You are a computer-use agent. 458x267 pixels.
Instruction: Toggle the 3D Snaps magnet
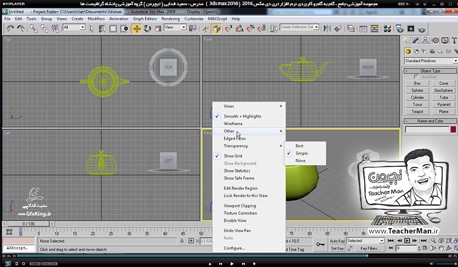pos(228,29)
